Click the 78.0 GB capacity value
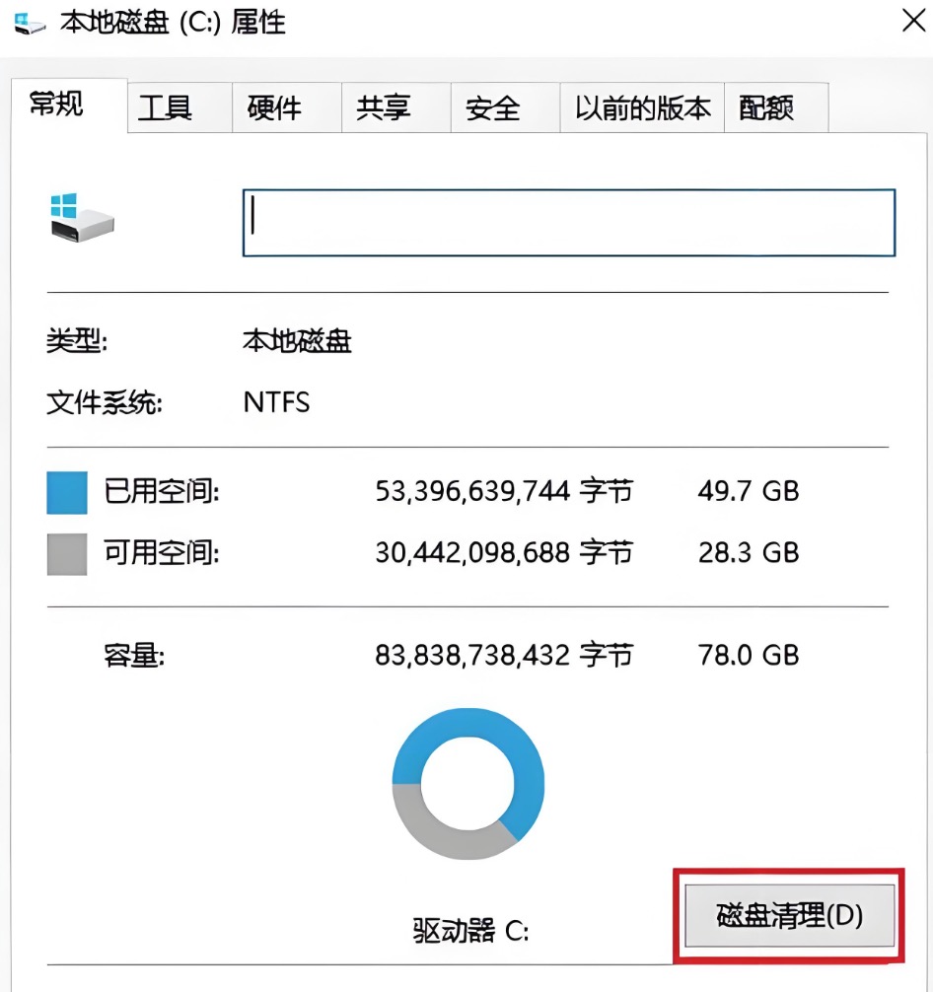The width and height of the screenshot is (933, 992). (748, 655)
